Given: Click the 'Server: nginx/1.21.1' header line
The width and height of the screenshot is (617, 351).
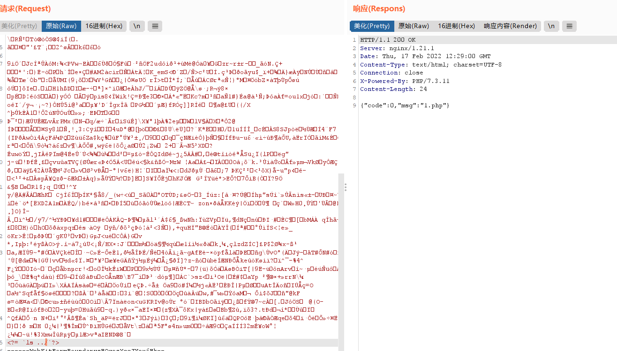Looking at the screenshot, I should (x=397, y=48).
